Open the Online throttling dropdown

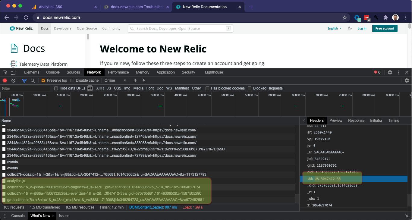pyautogui.click(x=115, y=80)
